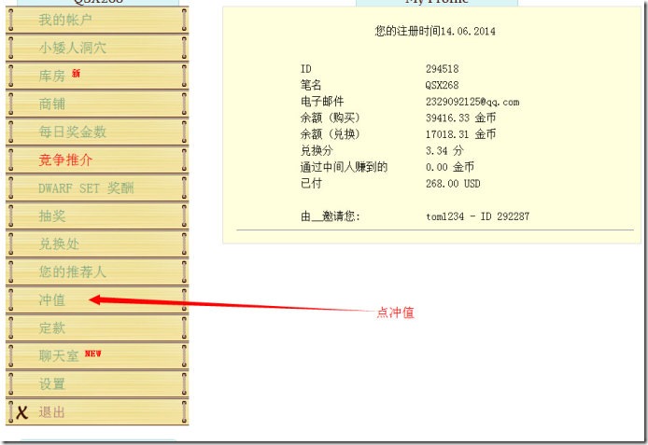
Task: Click 冲值 to recharge the account
Action: click(52, 299)
